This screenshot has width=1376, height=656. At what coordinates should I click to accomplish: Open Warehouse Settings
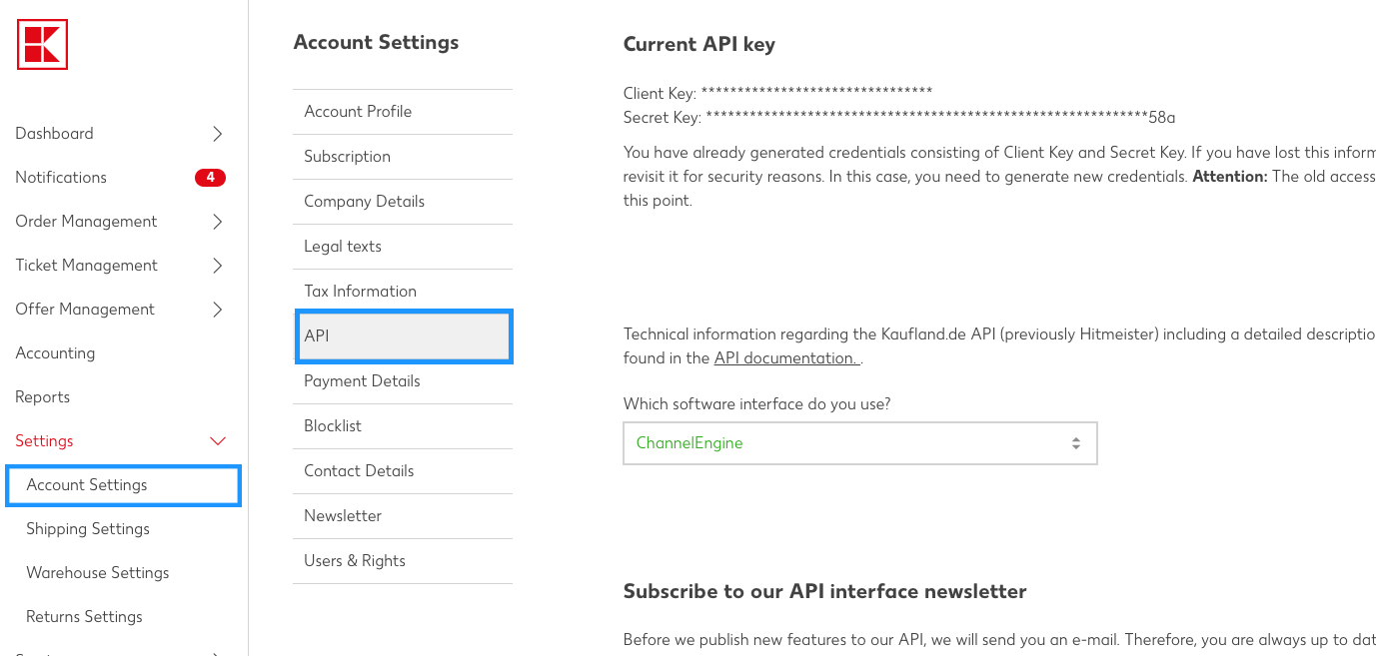[x=98, y=573]
